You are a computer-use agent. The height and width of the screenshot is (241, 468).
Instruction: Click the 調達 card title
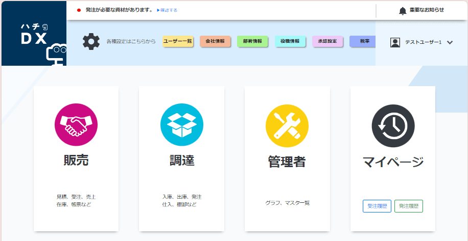[x=181, y=160]
